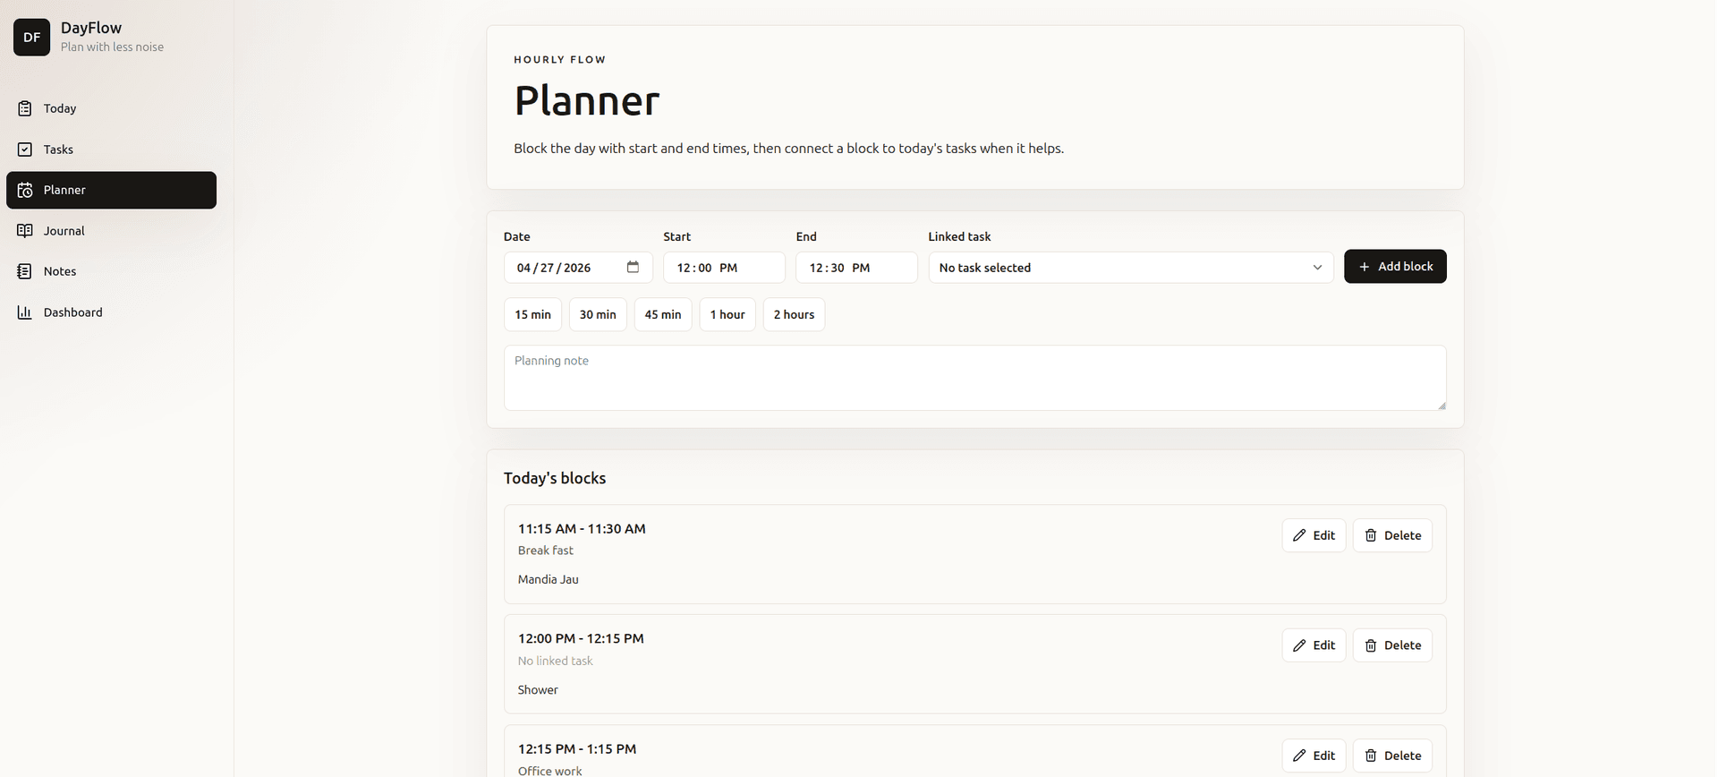Choose the 15 min duration preset

click(x=532, y=314)
